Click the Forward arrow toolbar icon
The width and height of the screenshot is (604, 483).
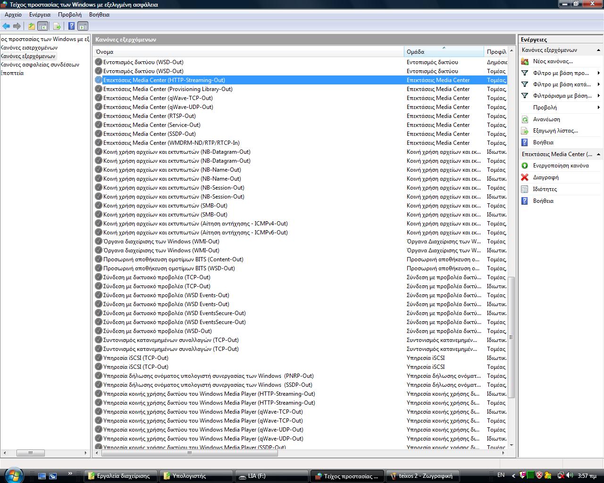[x=17, y=26]
